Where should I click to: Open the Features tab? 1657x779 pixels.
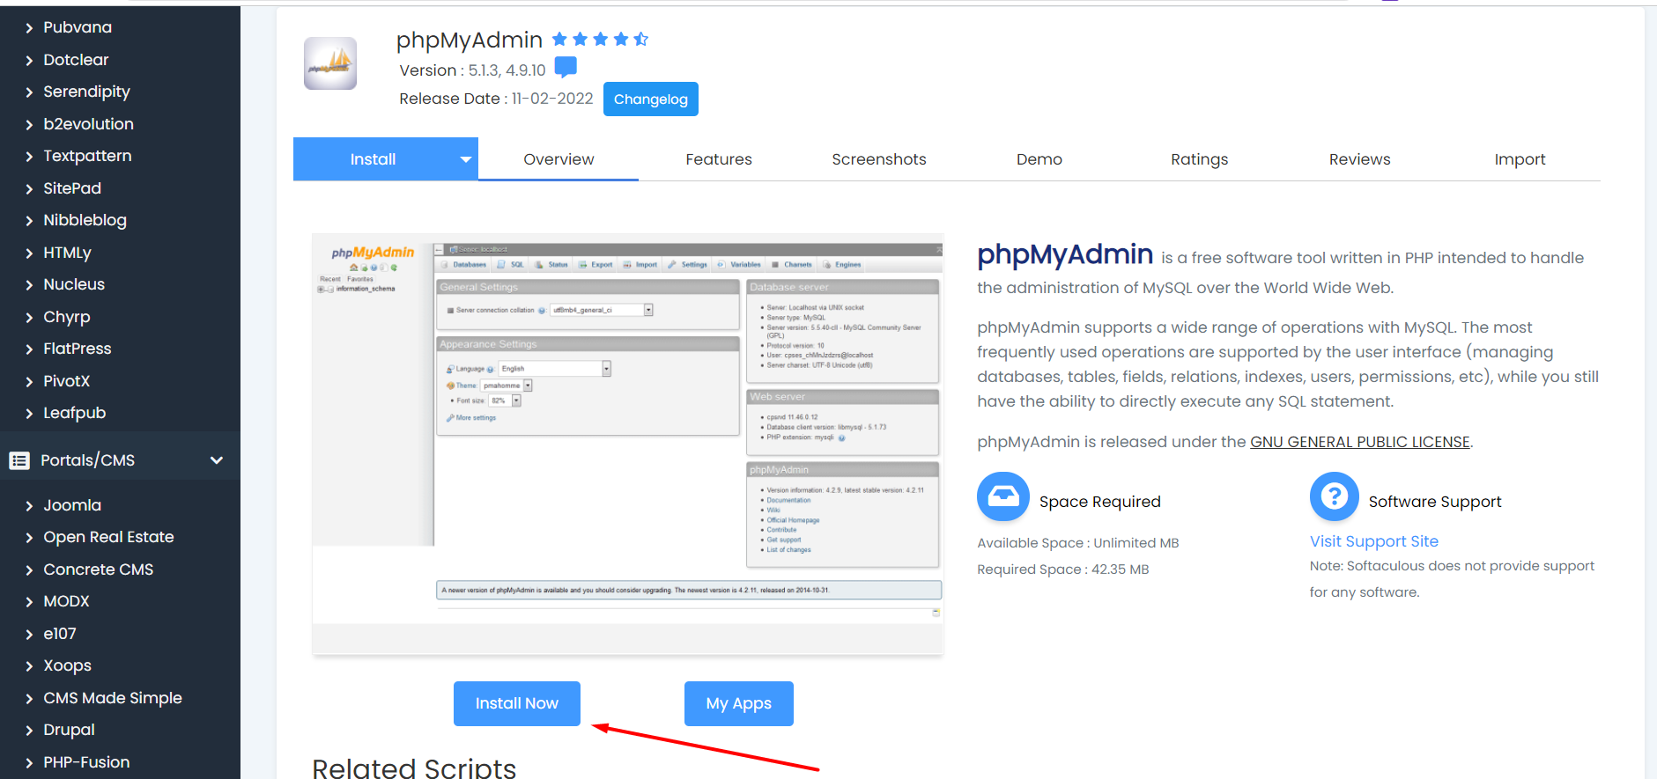[x=719, y=159]
